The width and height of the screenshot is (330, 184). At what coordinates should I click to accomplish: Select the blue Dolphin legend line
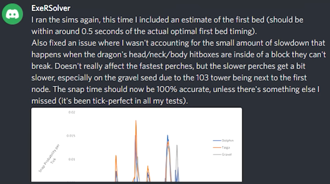pyautogui.click(x=217, y=141)
